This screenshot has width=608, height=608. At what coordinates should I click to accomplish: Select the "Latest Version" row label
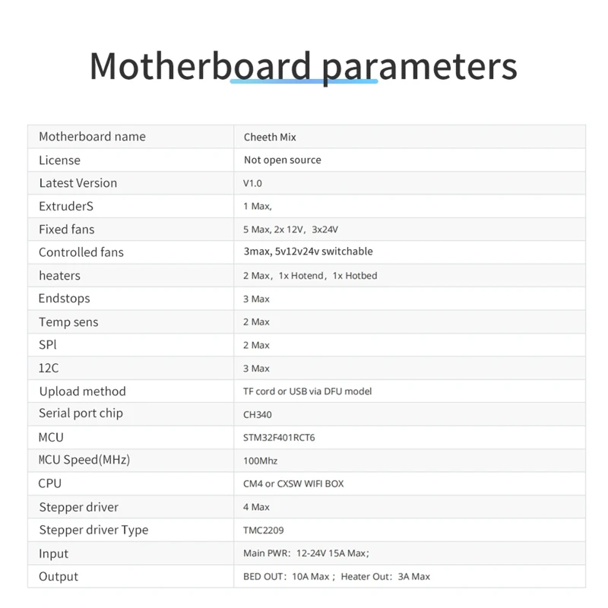[78, 183]
